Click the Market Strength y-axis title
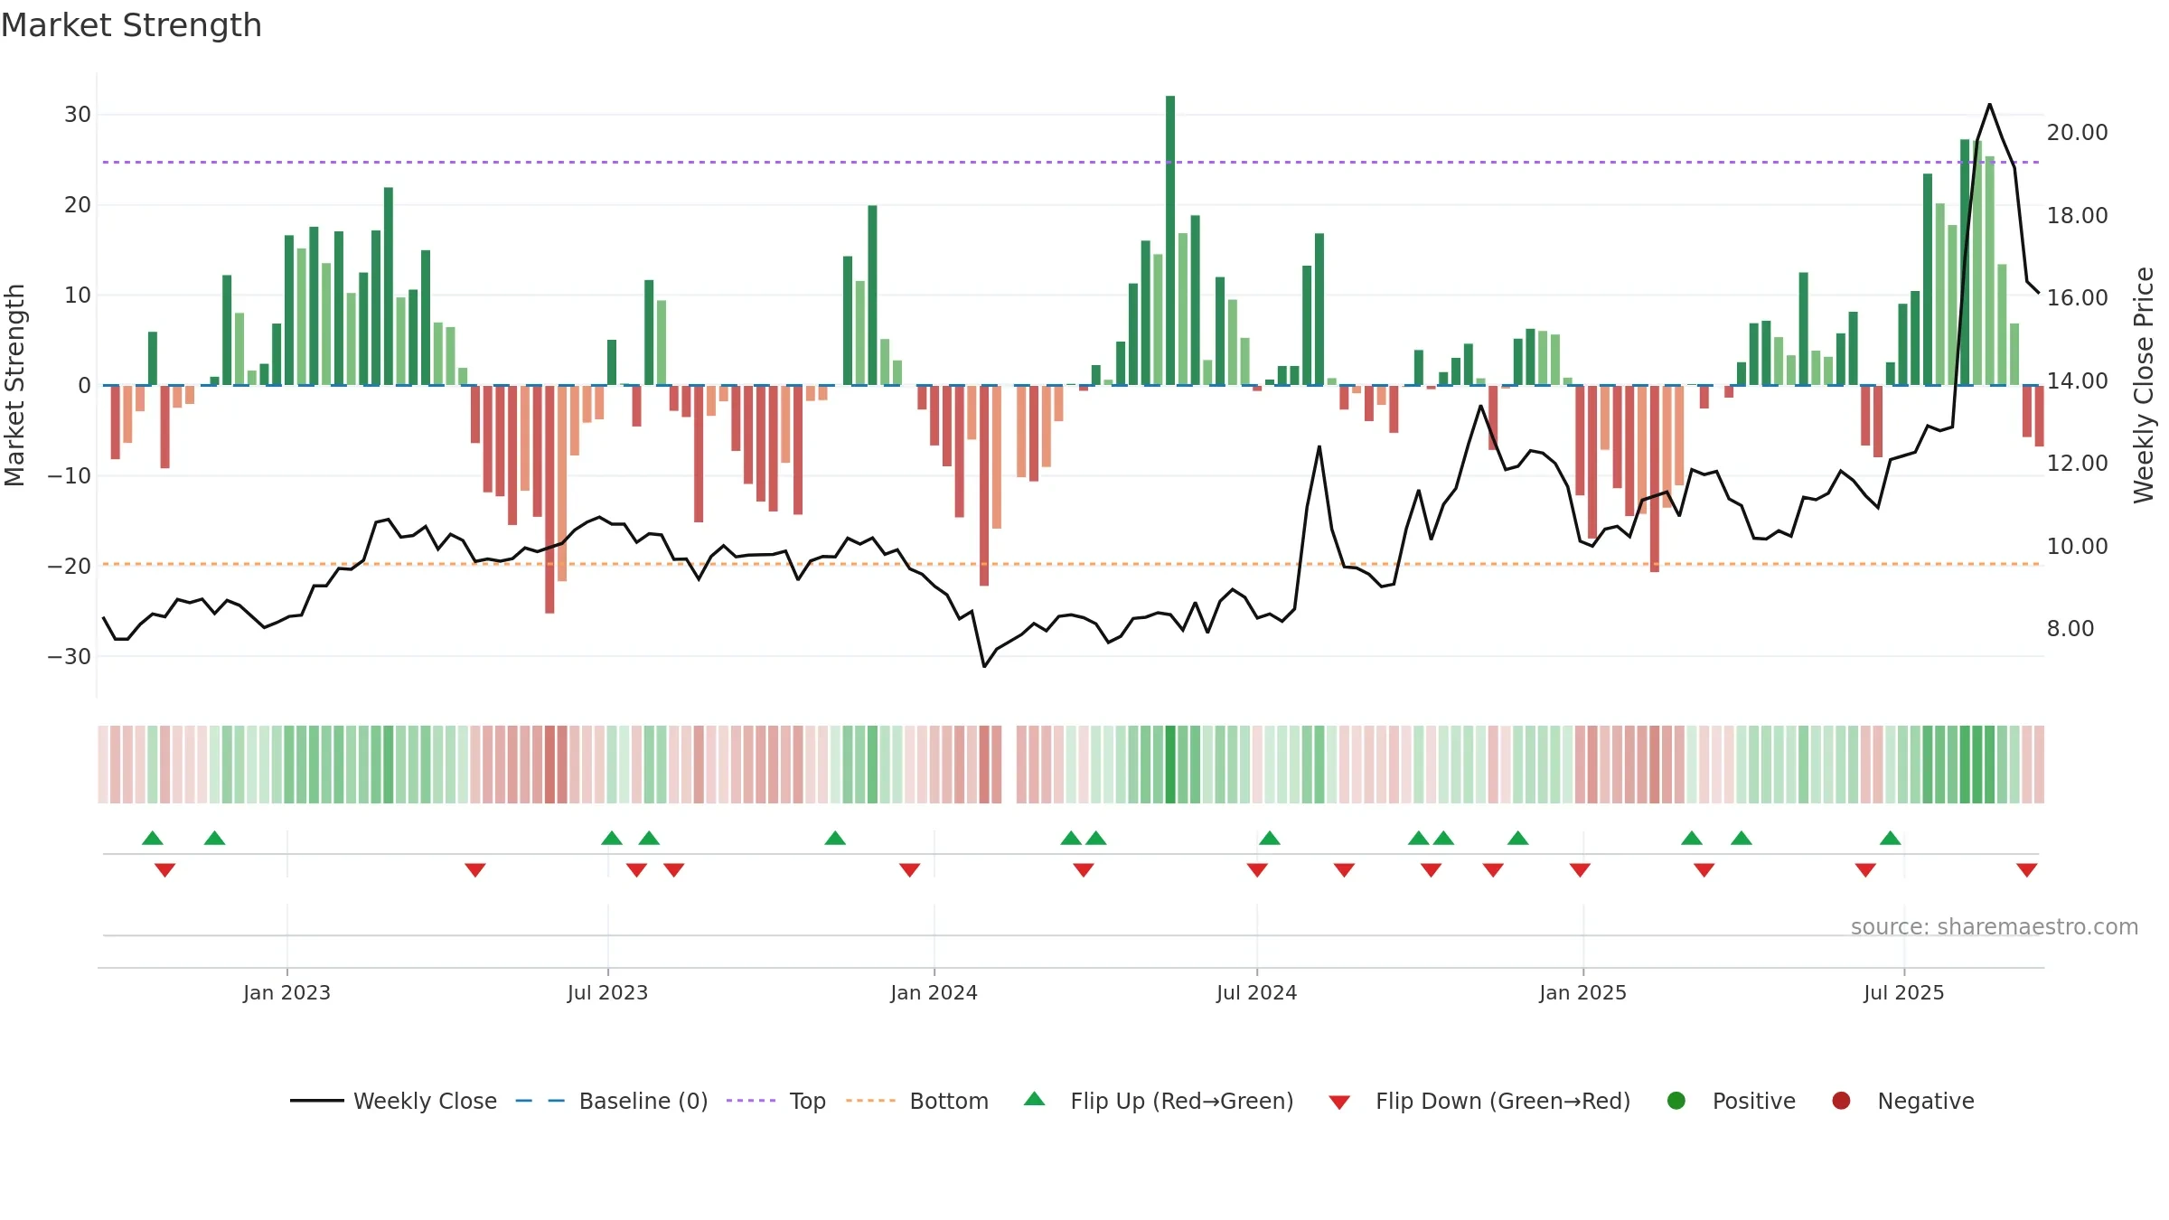2169x1220 pixels. coord(14,385)
